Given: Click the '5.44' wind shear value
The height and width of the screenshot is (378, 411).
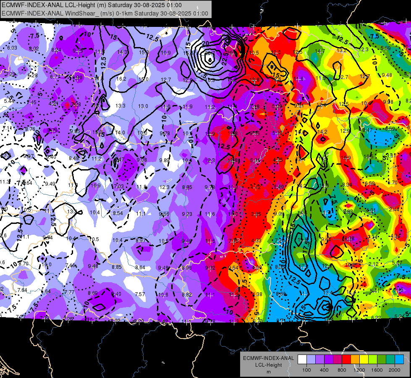Looking at the screenshot, I should (x=9, y=101).
